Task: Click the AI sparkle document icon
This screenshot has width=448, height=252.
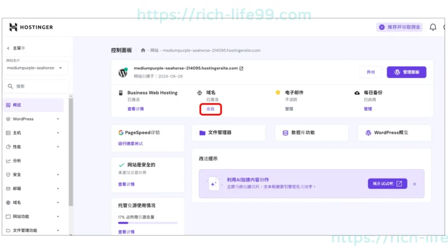Action: [213, 184]
